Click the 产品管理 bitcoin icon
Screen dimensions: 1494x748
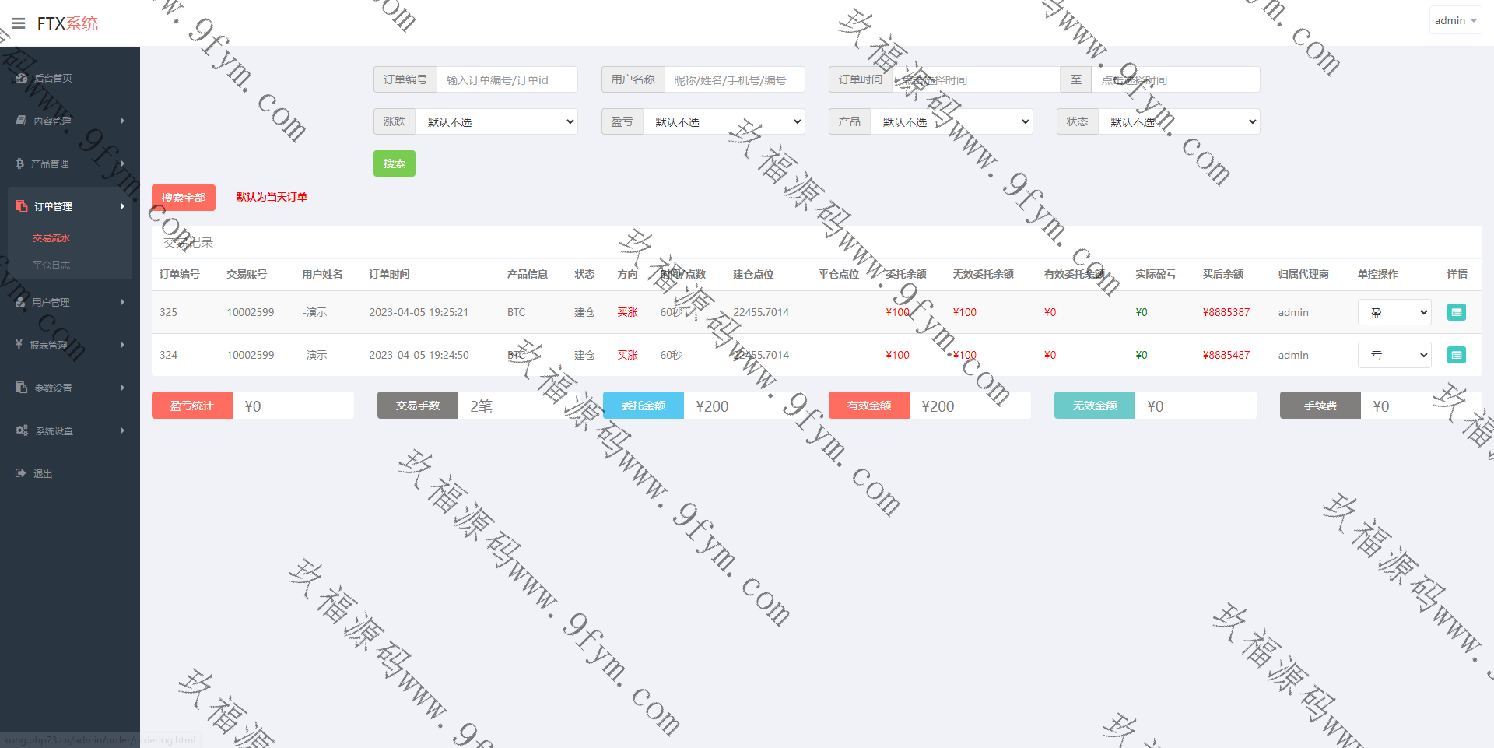[x=19, y=163]
